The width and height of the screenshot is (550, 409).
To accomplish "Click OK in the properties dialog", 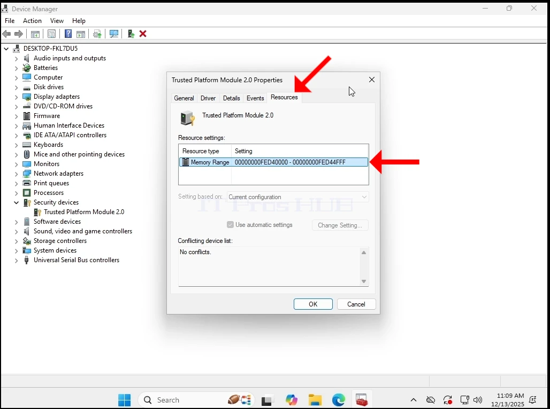I will pos(313,304).
